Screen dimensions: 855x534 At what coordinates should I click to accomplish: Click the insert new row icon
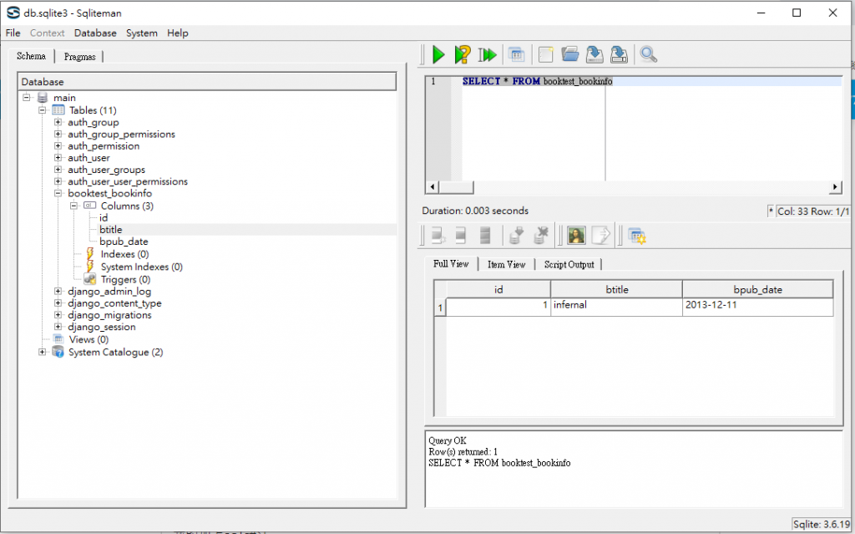tap(438, 236)
